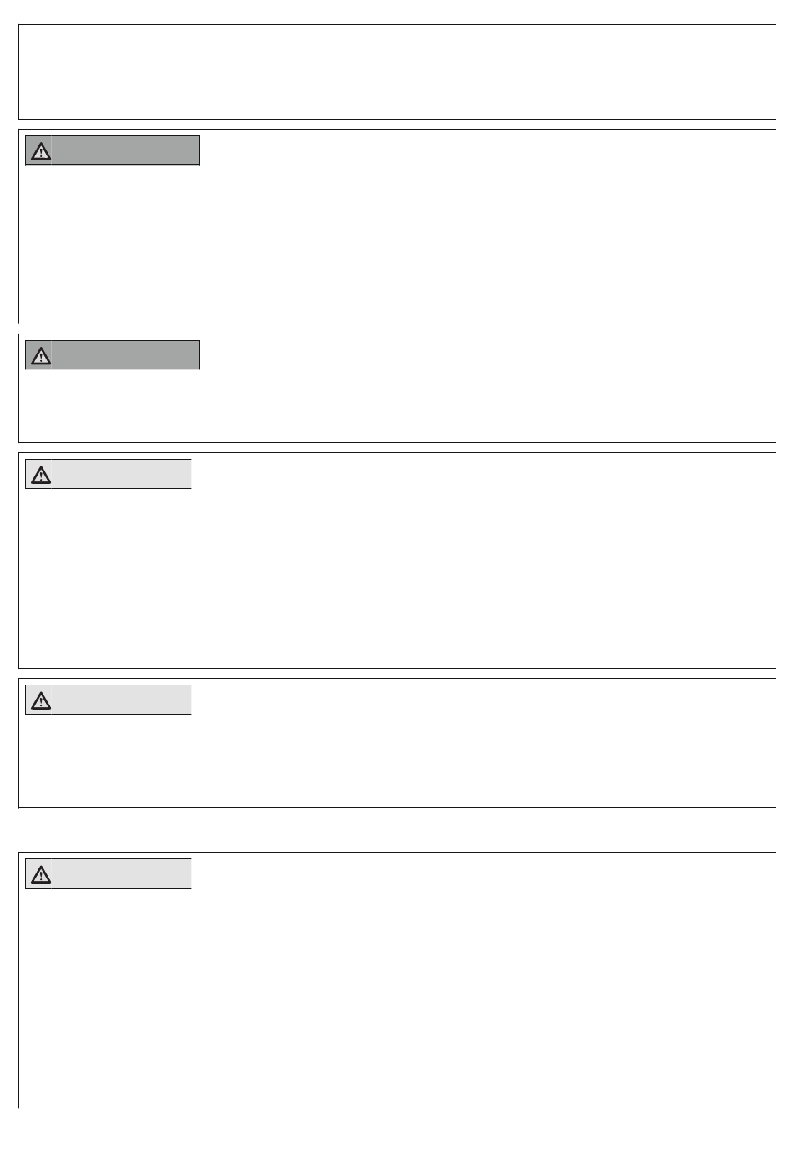Click warning triangle icon in second dark gray banner
Viewport: 794px width, 1156px height.
tap(40, 356)
